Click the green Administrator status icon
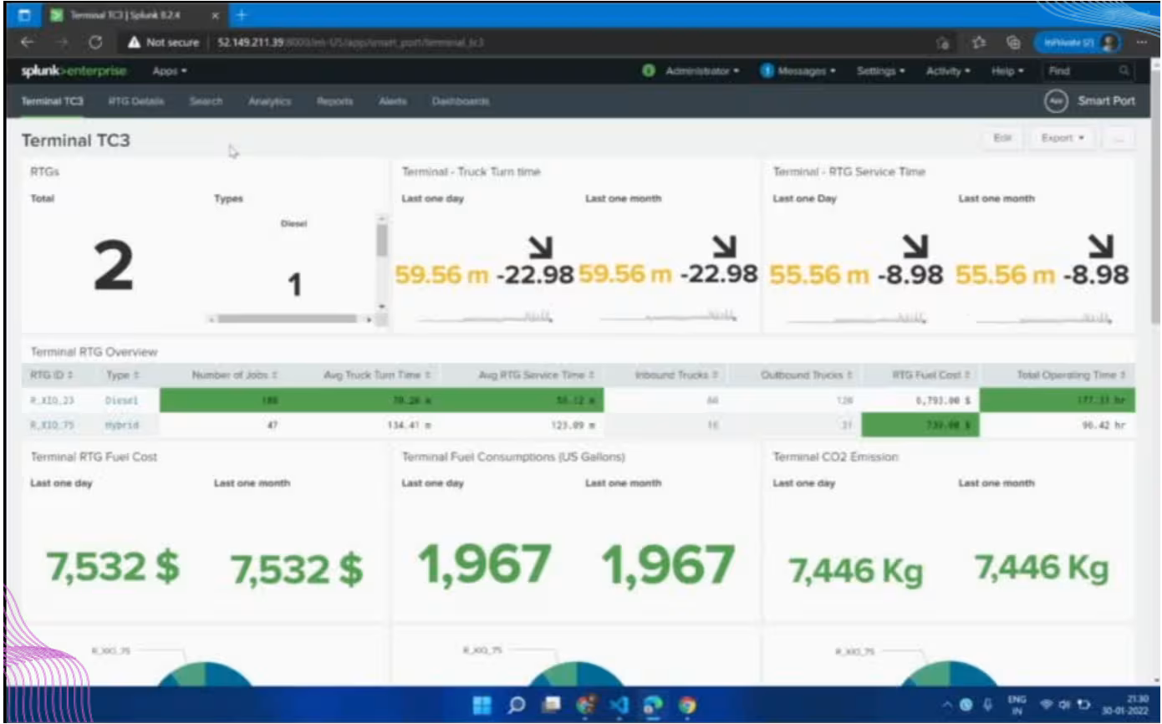 [648, 72]
